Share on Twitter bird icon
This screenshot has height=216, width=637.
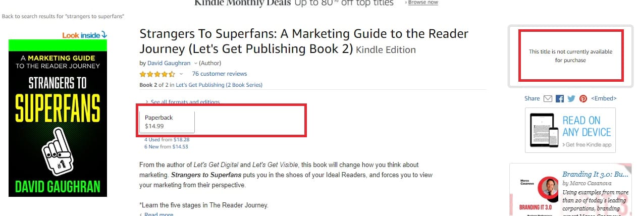pyautogui.click(x=571, y=98)
